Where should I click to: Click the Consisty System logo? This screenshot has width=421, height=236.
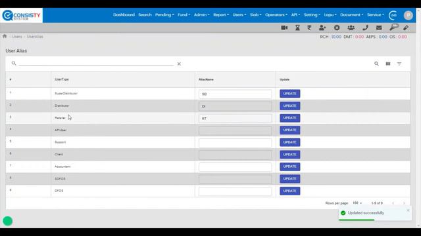[21, 15]
